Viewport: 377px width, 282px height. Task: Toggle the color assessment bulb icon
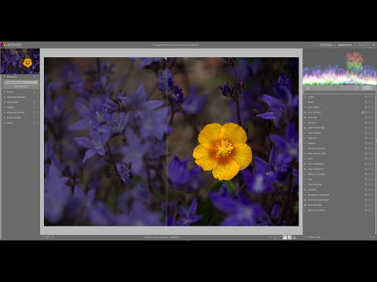click(x=275, y=237)
